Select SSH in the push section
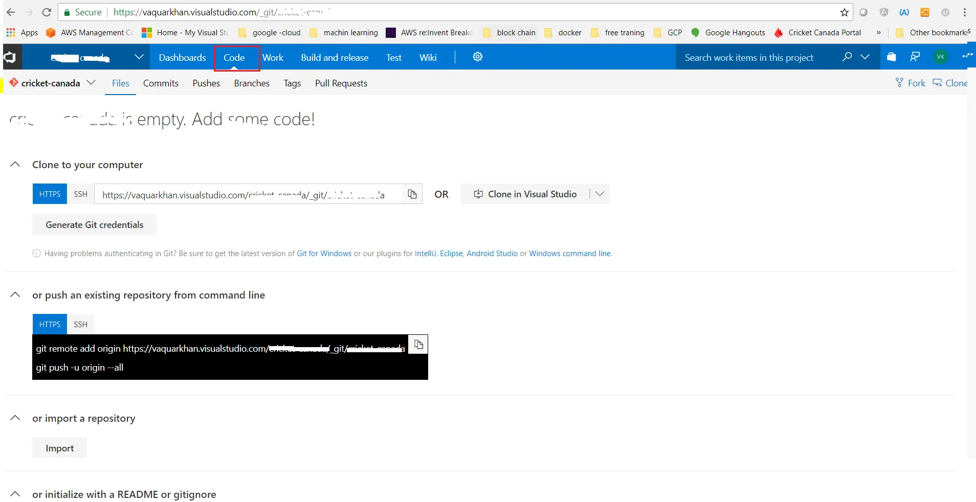The image size is (976, 502). click(80, 325)
